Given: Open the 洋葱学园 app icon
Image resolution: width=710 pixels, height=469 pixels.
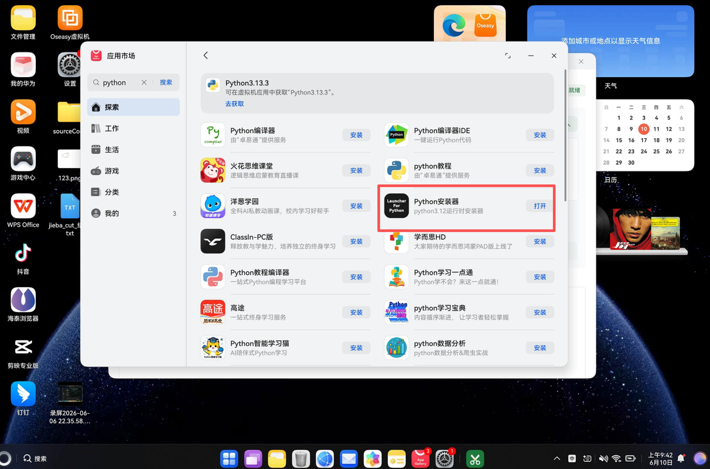Looking at the screenshot, I should tap(213, 206).
